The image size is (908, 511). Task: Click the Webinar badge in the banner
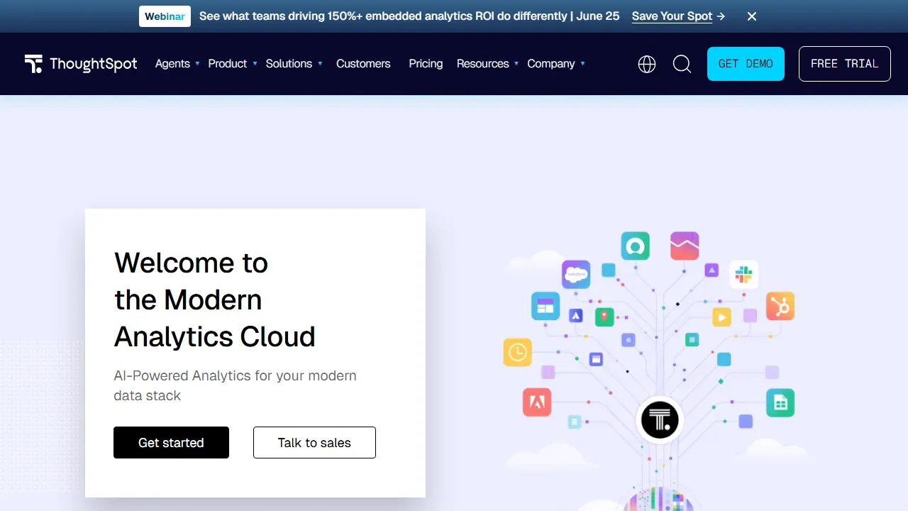(165, 16)
